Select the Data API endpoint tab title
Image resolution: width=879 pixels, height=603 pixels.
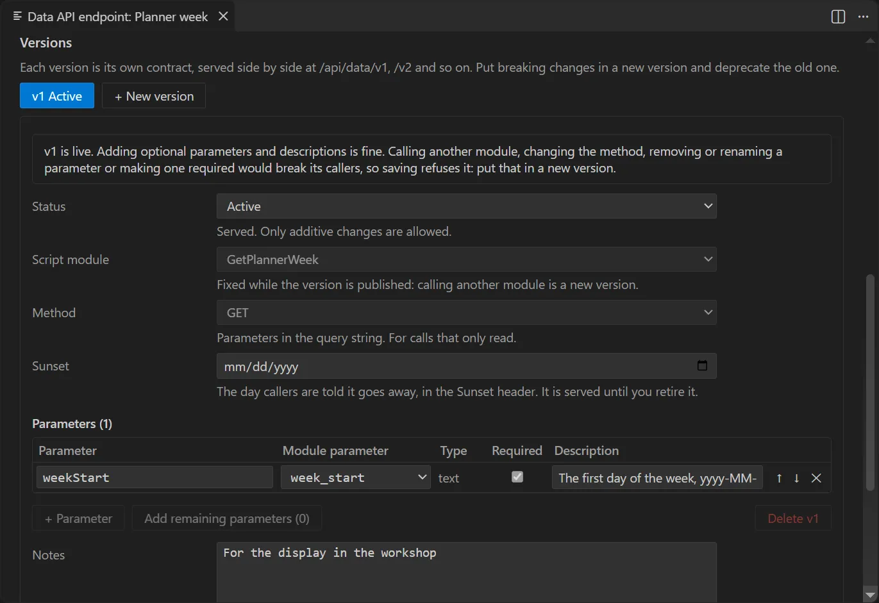(117, 17)
